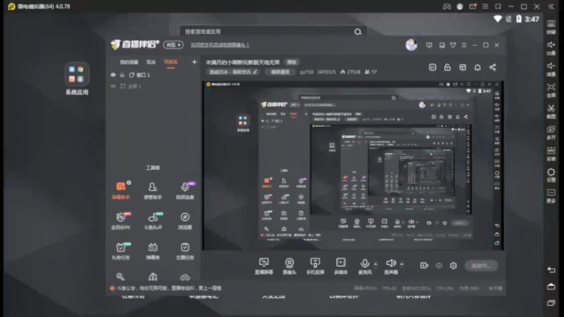Add 直播屏幕 screen capture source

(264, 266)
